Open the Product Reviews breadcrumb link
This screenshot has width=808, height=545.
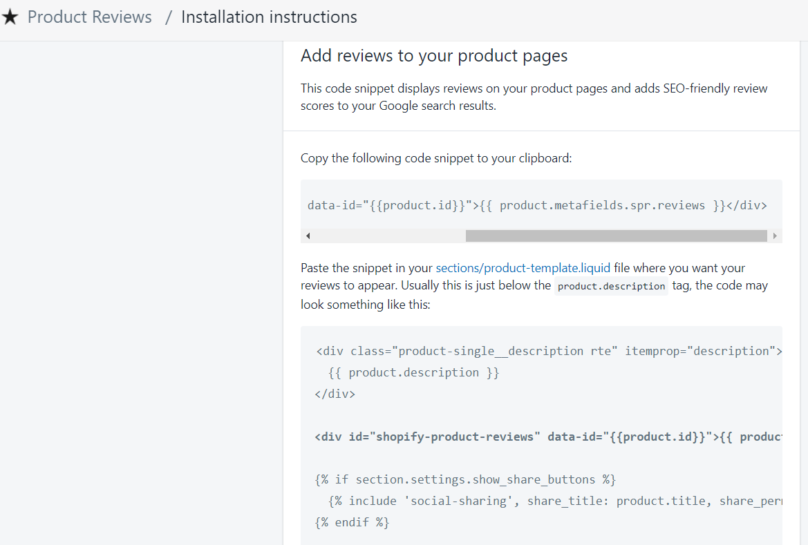click(89, 17)
